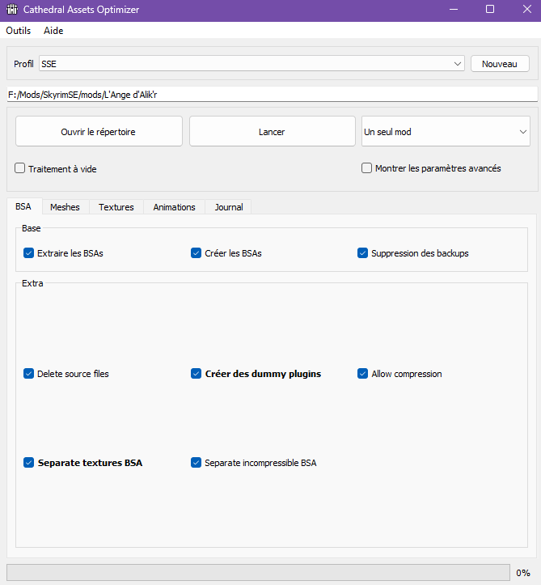541x585 pixels.
Task: Maximize the application window
Action: [490, 10]
